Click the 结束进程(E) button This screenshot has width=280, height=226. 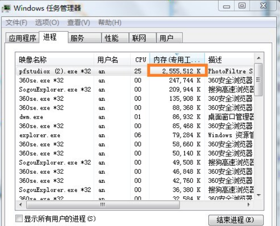click(x=236, y=220)
